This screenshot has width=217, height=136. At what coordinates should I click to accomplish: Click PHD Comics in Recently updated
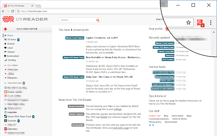tap(168, 60)
